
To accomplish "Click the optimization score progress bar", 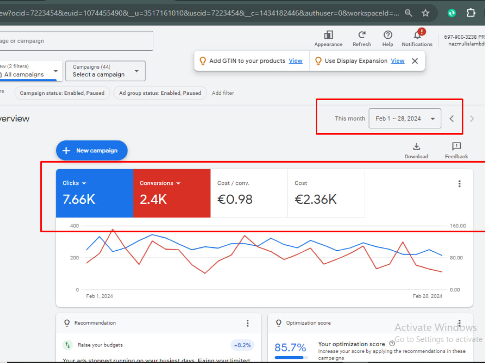I will point(291,358).
